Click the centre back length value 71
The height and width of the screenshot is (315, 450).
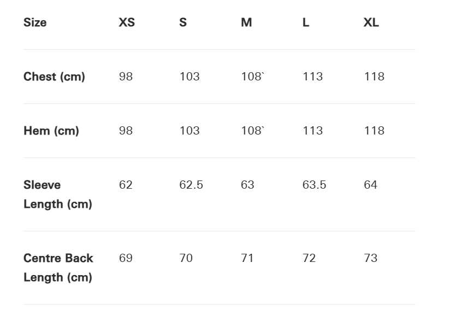[247, 258]
